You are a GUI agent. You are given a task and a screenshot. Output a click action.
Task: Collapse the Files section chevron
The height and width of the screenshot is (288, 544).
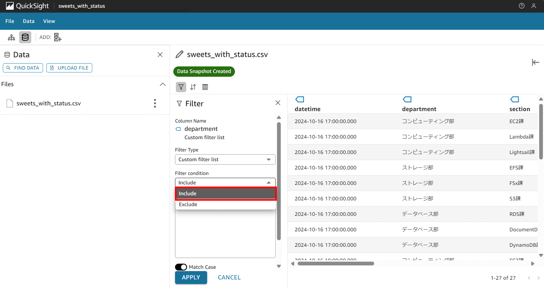pos(163,84)
